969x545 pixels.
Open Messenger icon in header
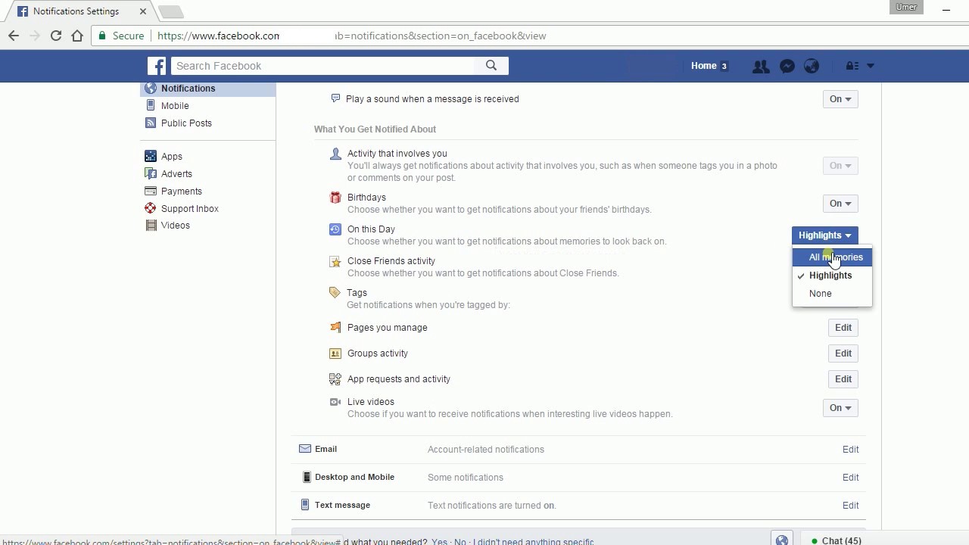point(787,66)
